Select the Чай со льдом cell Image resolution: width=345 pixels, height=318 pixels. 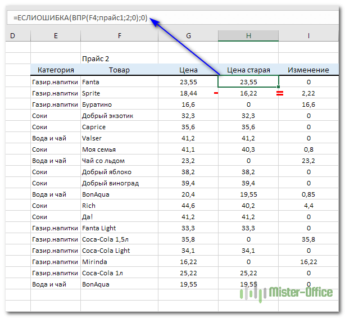coord(120,161)
